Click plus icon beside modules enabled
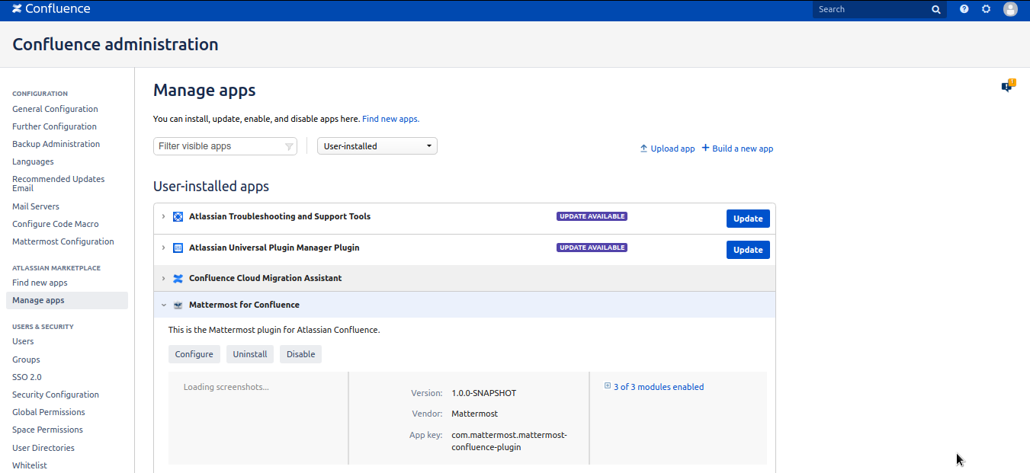 point(608,386)
